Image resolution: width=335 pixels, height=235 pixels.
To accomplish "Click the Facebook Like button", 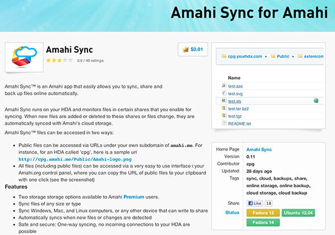I will [x=255, y=203].
